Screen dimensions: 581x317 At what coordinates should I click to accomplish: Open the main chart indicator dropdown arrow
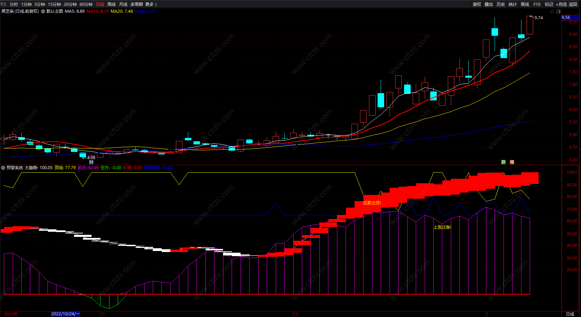click(43, 11)
